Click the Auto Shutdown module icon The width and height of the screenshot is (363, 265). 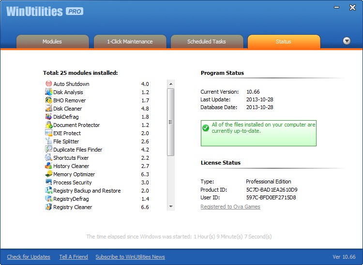[x=48, y=84]
